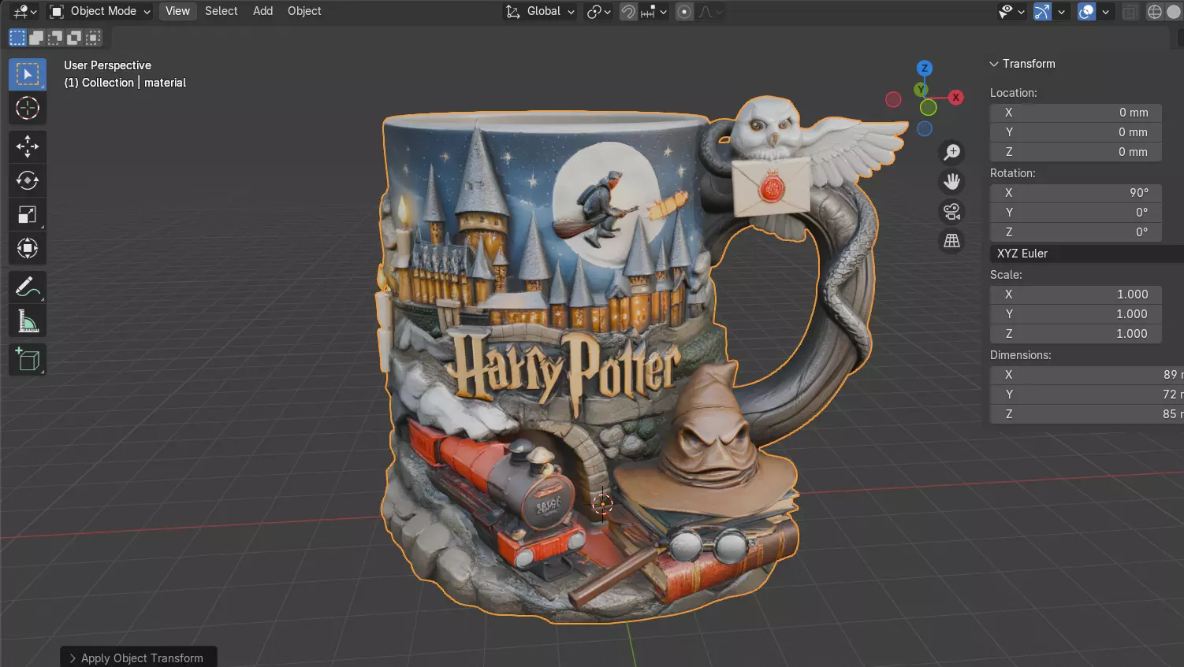1184x667 pixels.
Task: Set selection mode to extend
Action: point(36,37)
